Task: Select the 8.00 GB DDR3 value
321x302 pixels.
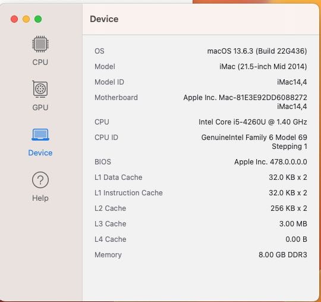Action: click(283, 255)
